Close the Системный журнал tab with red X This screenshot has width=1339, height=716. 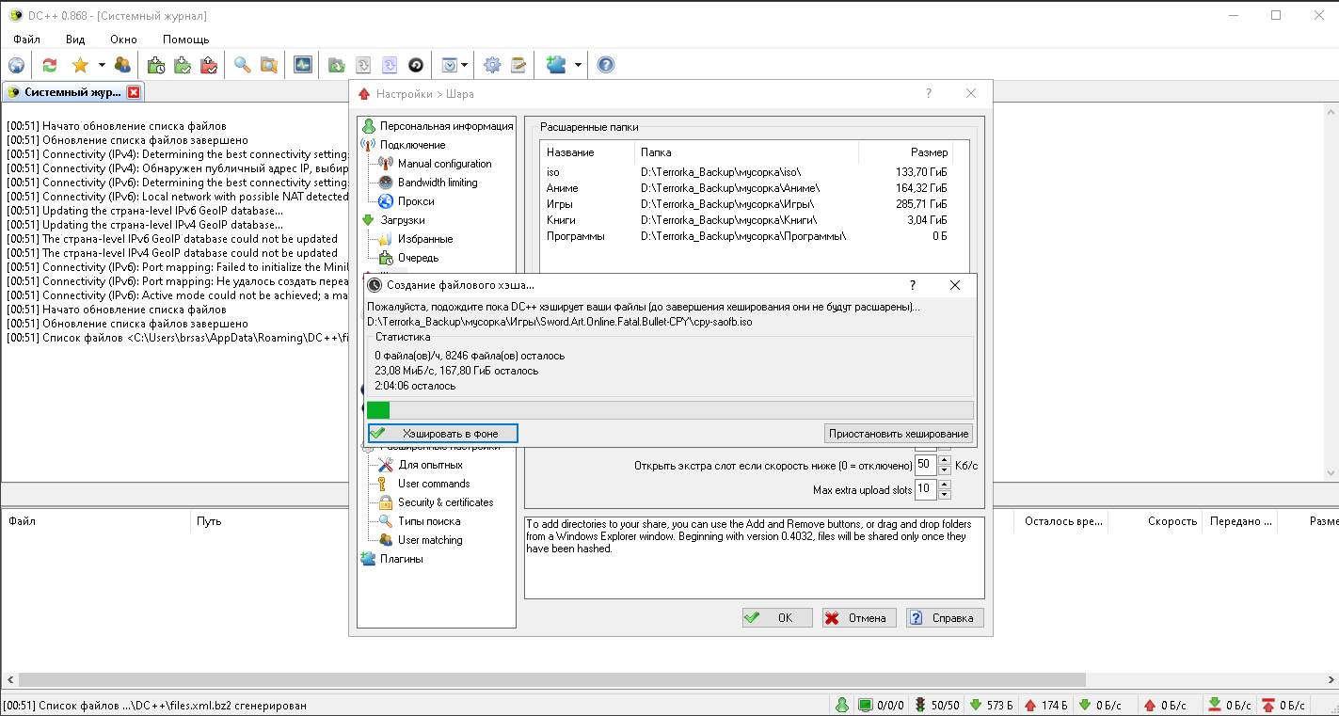[134, 92]
